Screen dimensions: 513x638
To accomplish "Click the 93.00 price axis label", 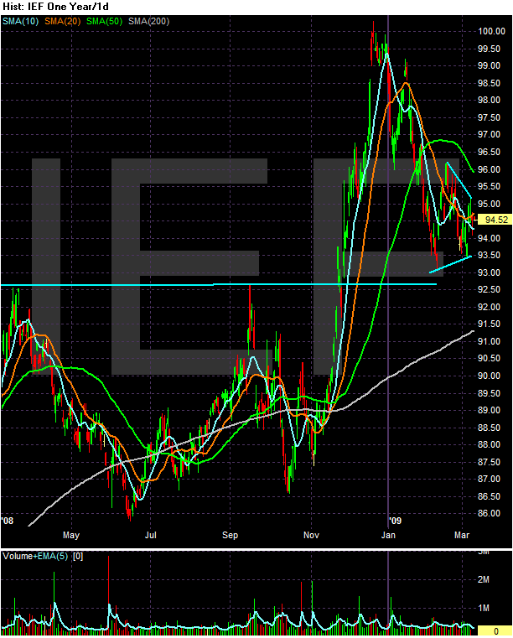I will (x=489, y=272).
